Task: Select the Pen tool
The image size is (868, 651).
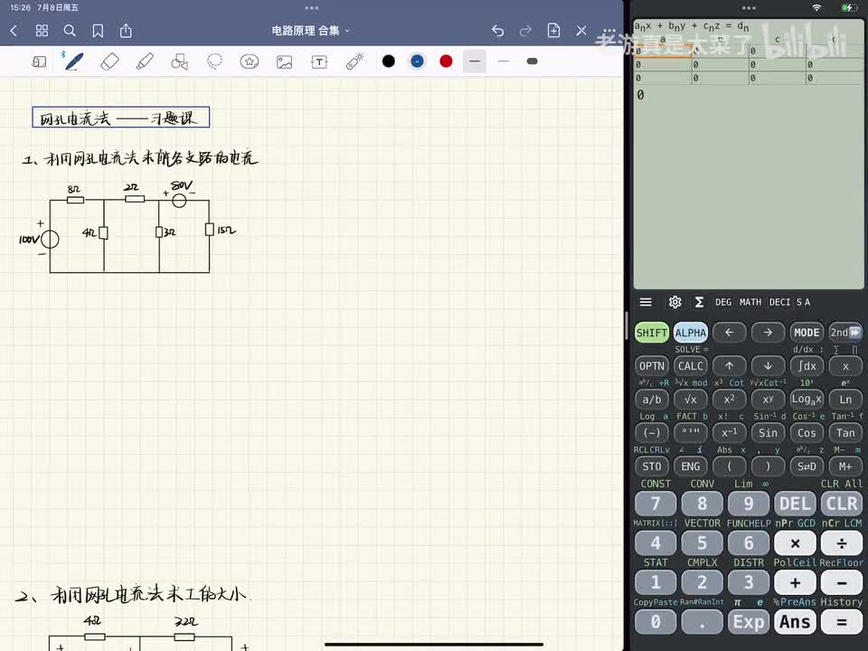Action: [74, 61]
